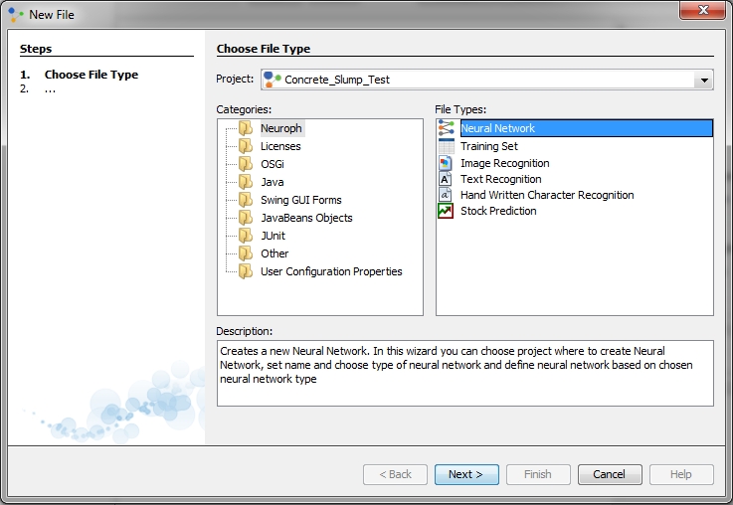Click the Stock Prediction chart icon
The image size is (733, 505).
click(x=446, y=211)
